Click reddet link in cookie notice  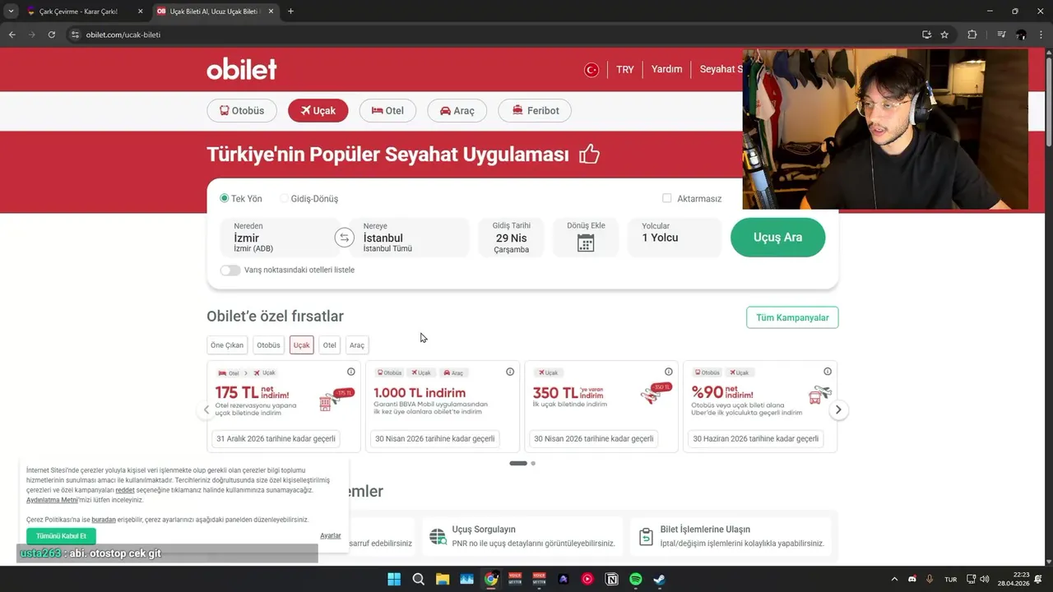click(125, 490)
